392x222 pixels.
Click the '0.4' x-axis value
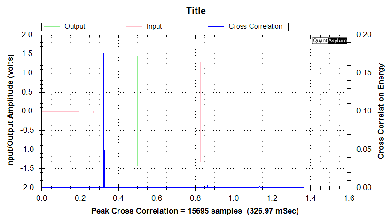click(x=118, y=198)
